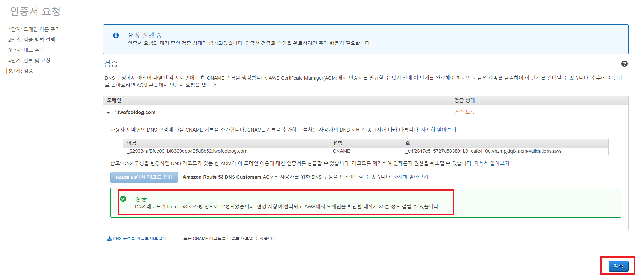Click the info icon in request banner

click(x=116, y=35)
